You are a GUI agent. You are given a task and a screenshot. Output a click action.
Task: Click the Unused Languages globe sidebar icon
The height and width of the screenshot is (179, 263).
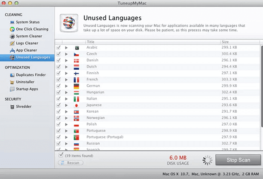[x=12, y=57]
